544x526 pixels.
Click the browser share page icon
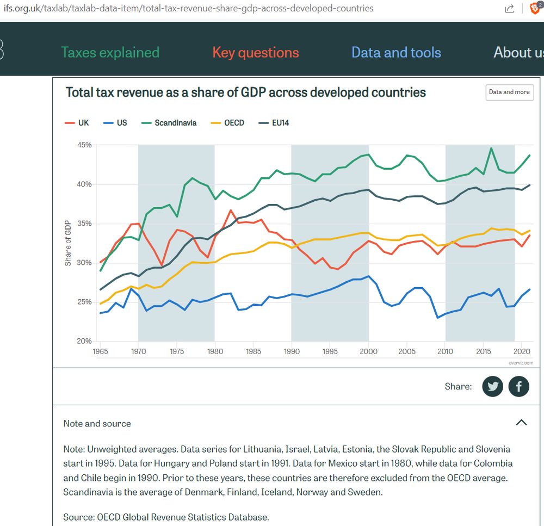tap(509, 9)
